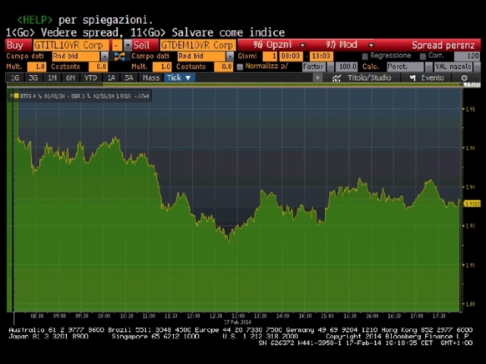Enable the Regressione checkbox
The width and height of the screenshot is (486, 364).
pyautogui.click(x=365, y=56)
